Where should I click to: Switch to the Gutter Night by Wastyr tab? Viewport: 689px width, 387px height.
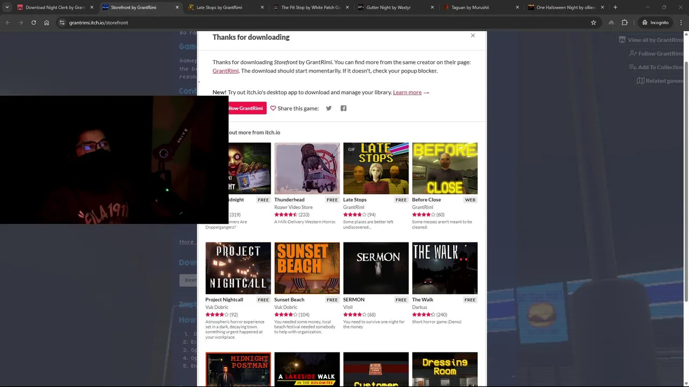[396, 8]
